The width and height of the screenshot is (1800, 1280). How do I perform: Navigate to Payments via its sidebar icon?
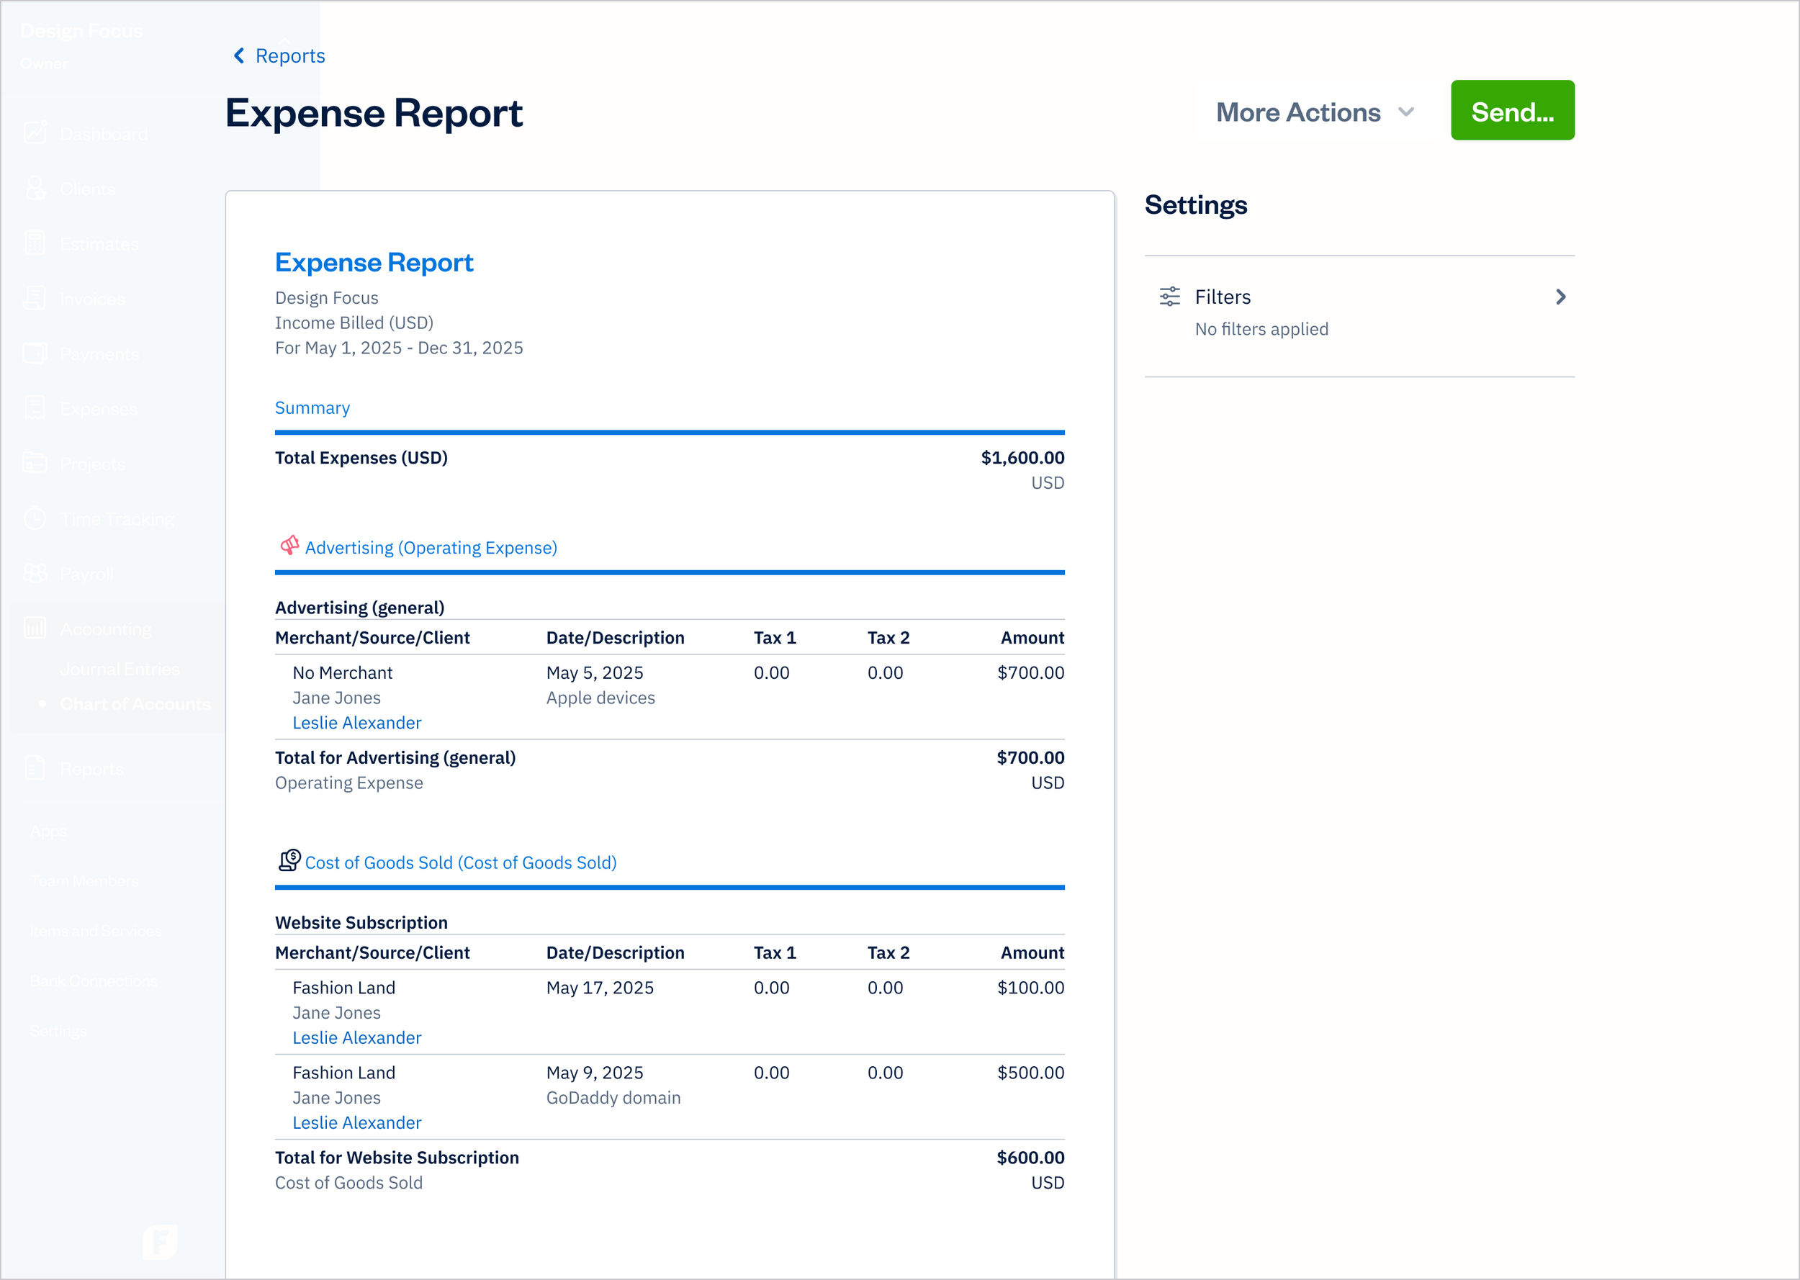click(35, 353)
